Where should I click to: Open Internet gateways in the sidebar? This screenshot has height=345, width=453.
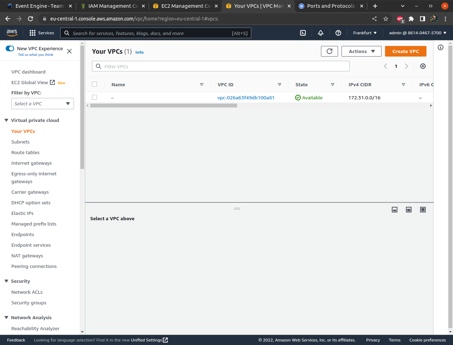tap(31, 163)
